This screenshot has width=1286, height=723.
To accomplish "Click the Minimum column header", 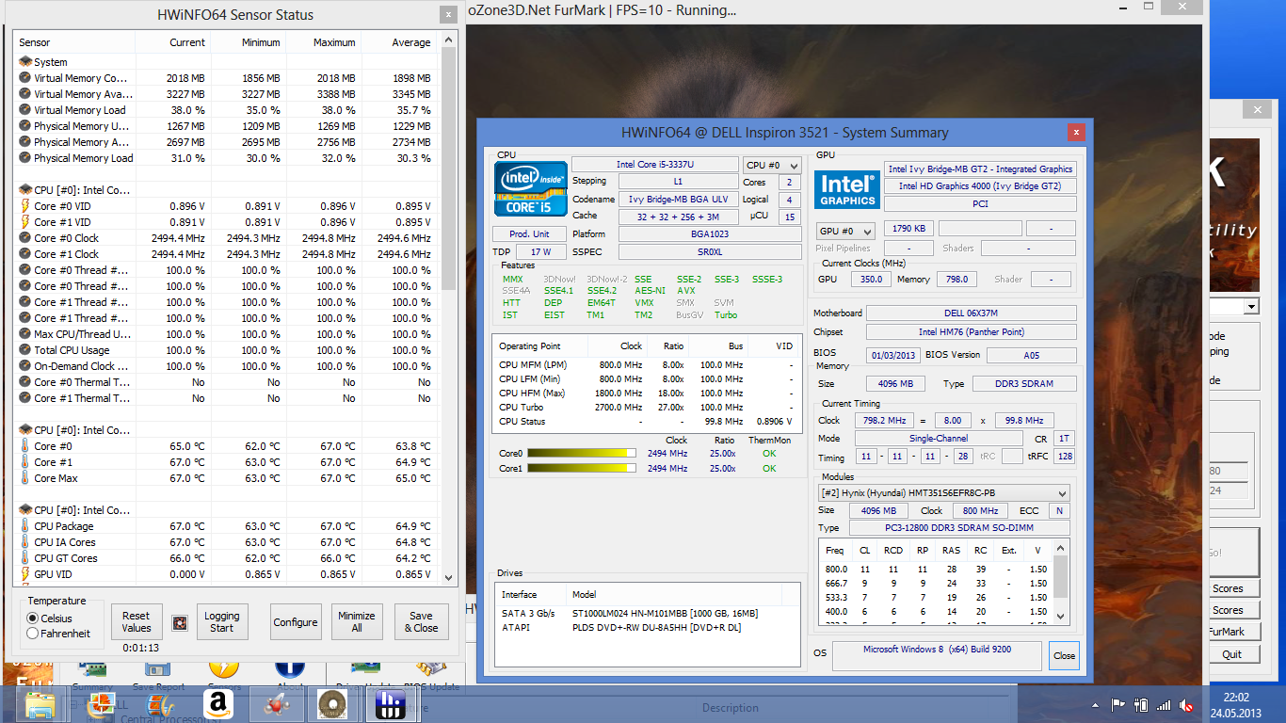I will pyautogui.click(x=248, y=42).
